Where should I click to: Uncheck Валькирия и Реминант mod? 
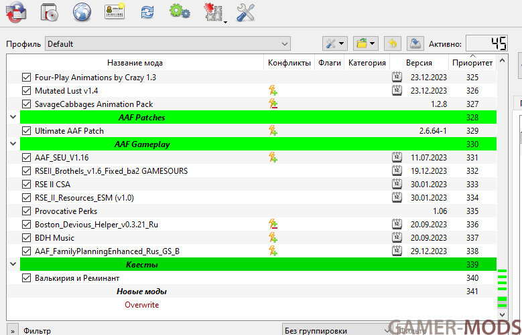click(26, 278)
